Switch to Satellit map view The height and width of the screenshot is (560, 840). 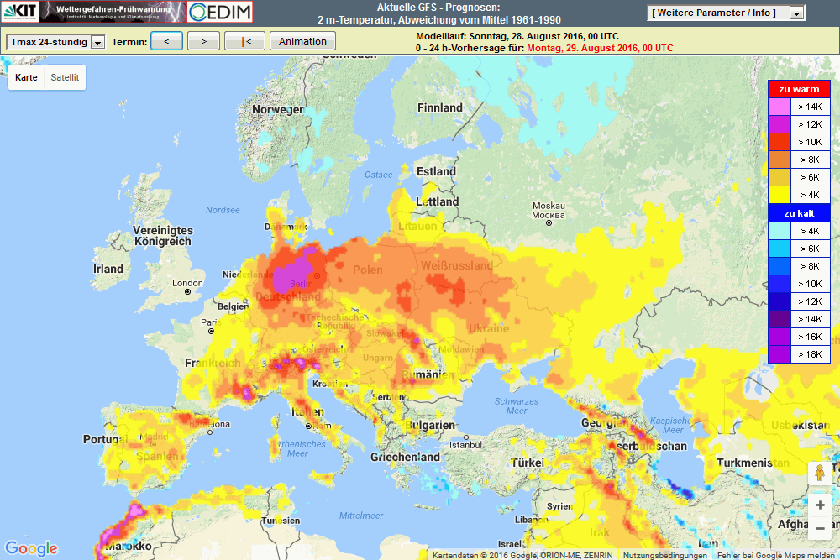(65, 77)
